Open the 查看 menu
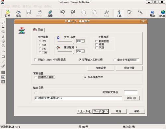 coord(27,6)
